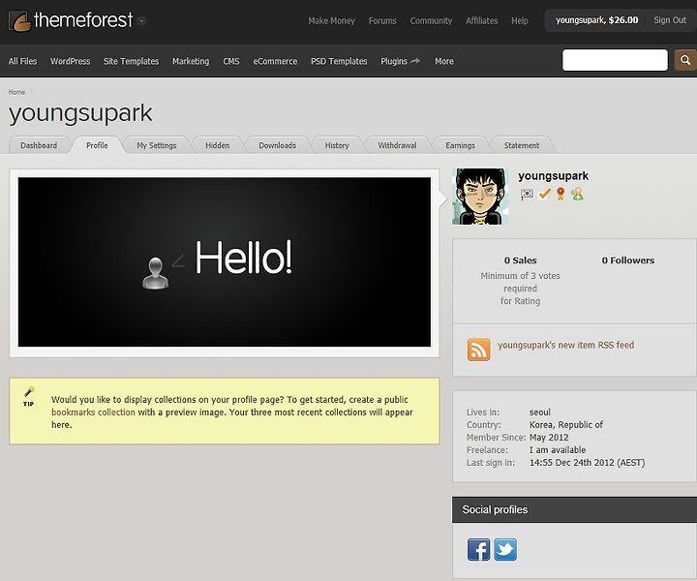697x581 pixels.
Task: Select the eCommerce category
Action: pos(275,61)
